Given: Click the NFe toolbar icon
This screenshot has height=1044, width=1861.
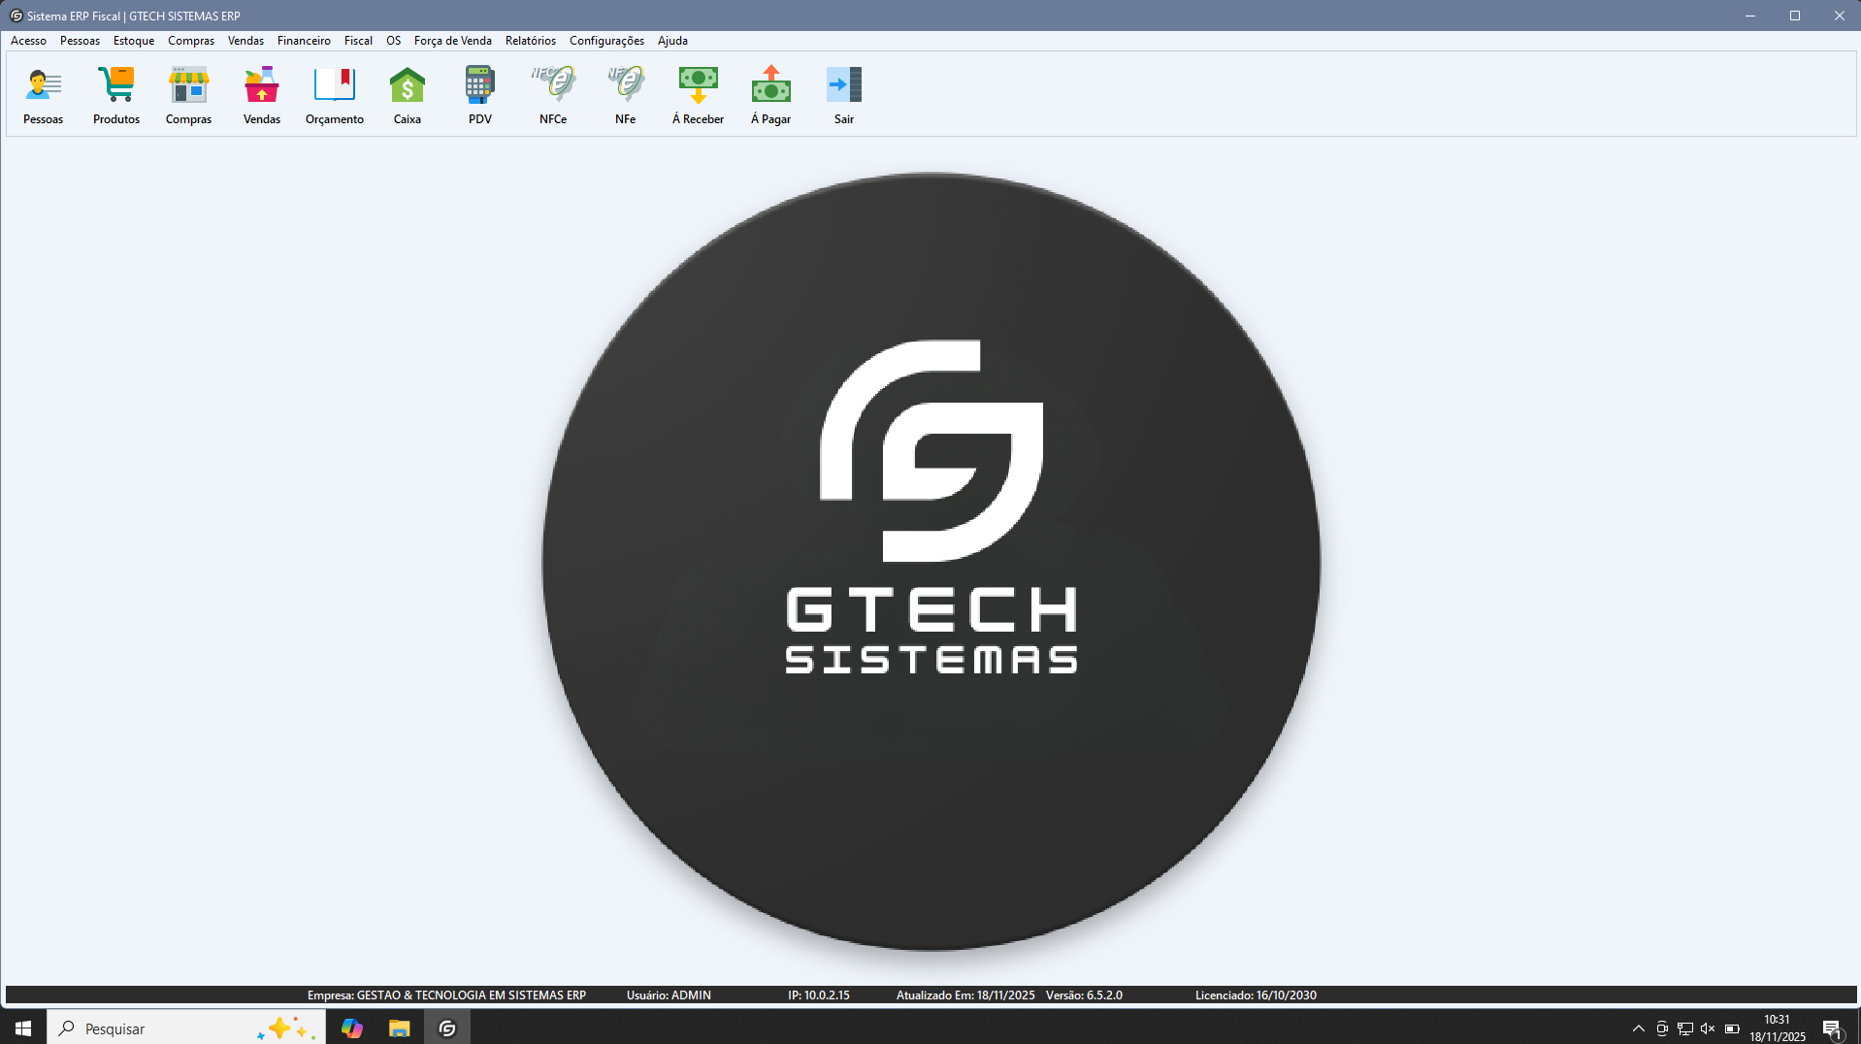Looking at the screenshot, I should pos(625,86).
